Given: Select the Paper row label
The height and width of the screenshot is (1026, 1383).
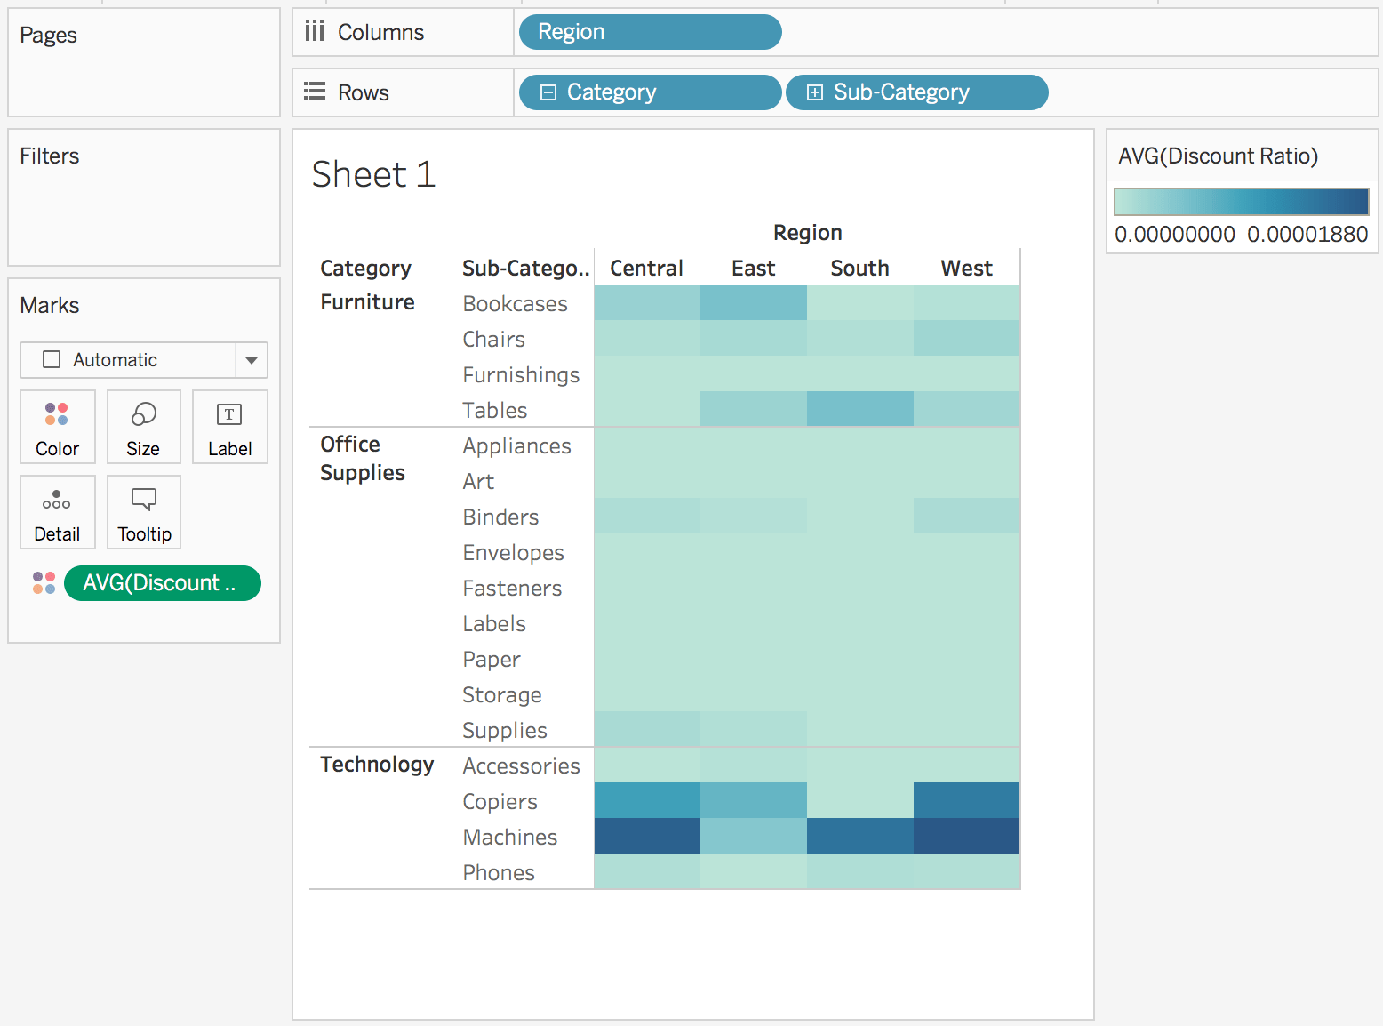Looking at the screenshot, I should point(492,659).
